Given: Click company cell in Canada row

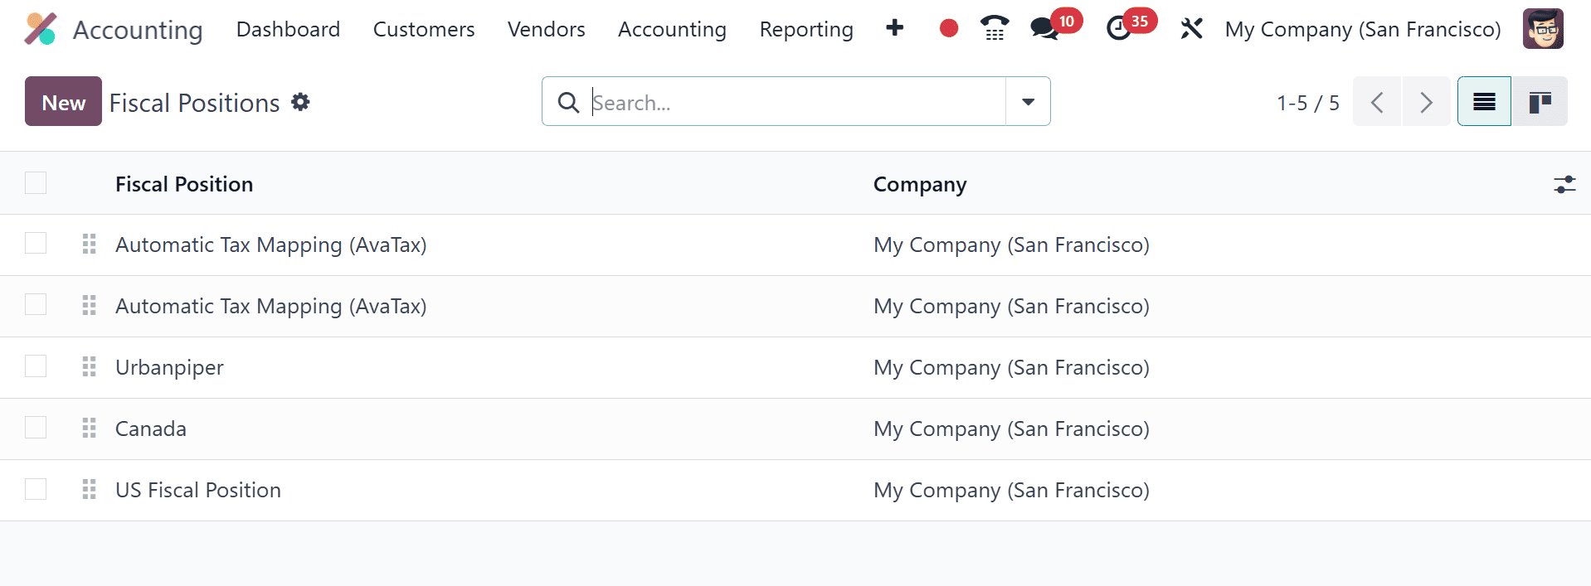Looking at the screenshot, I should click(x=1011, y=429).
